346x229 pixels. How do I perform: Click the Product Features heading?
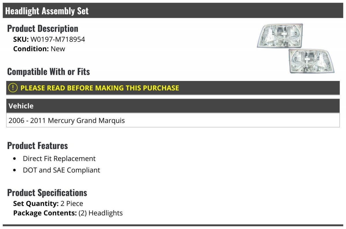[37, 145]
